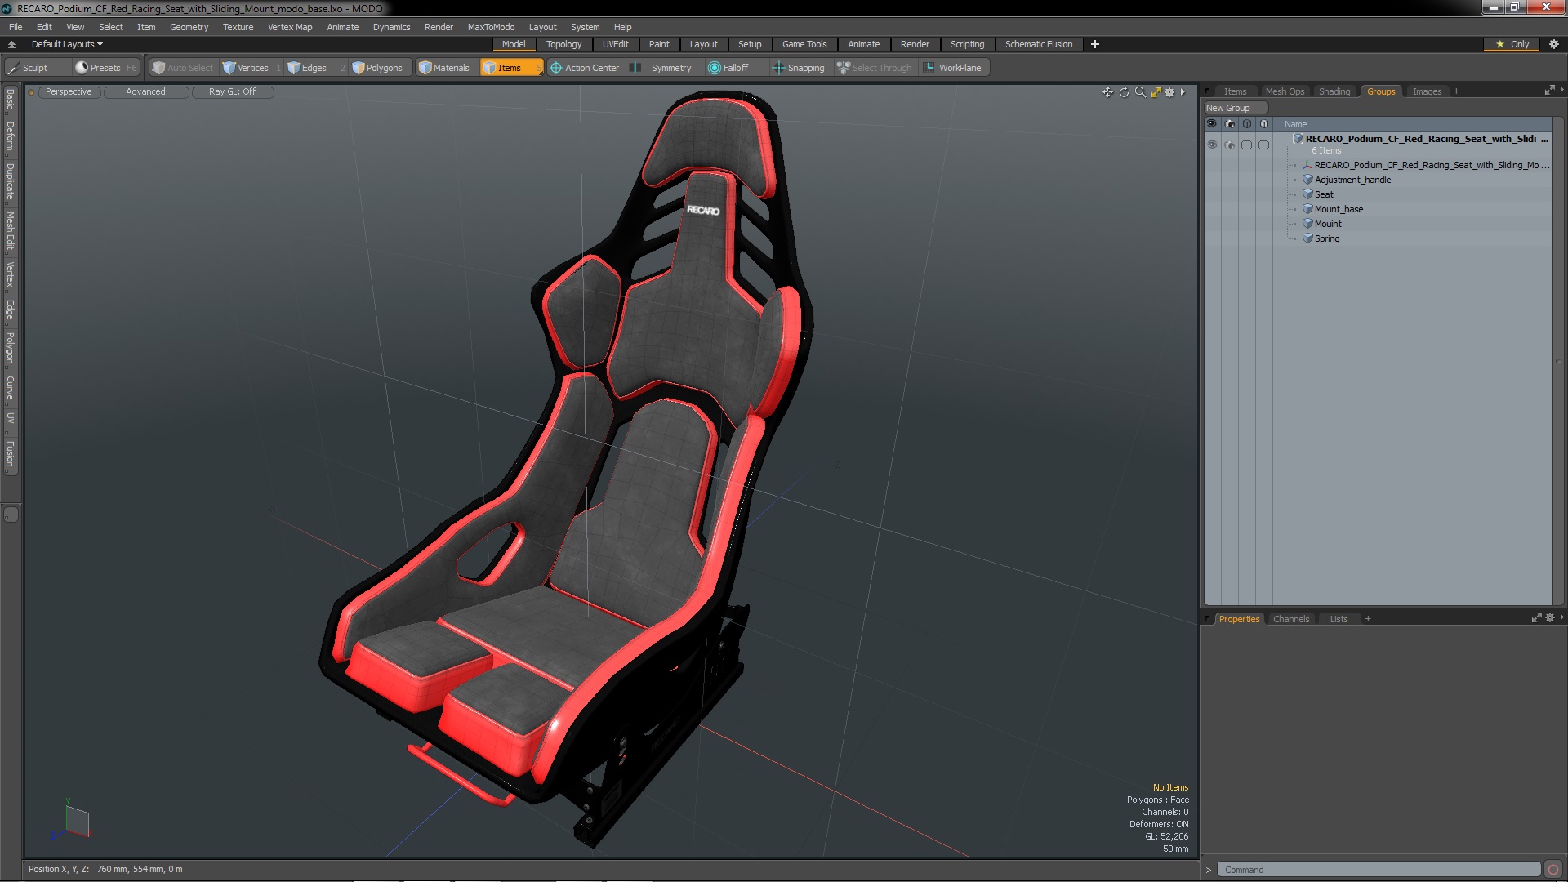
Task: Add a new tab beside Images
Action: [x=1456, y=91]
